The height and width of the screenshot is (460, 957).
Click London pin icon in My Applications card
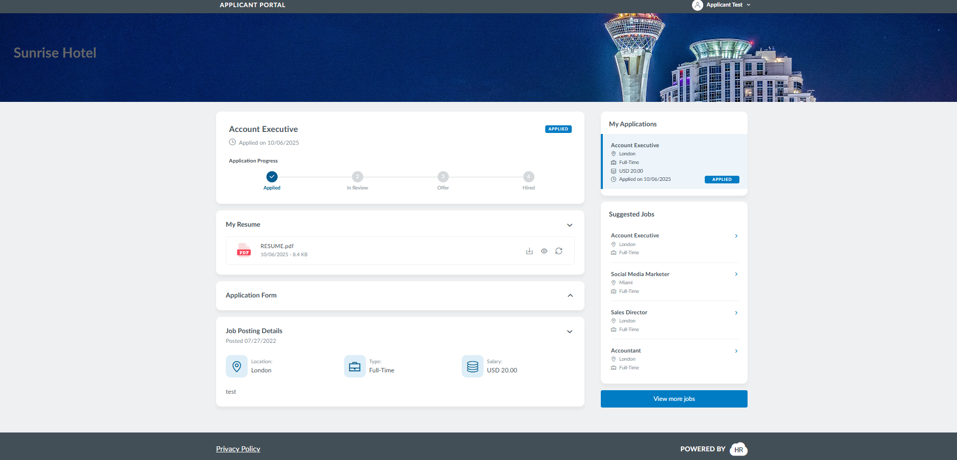(614, 154)
